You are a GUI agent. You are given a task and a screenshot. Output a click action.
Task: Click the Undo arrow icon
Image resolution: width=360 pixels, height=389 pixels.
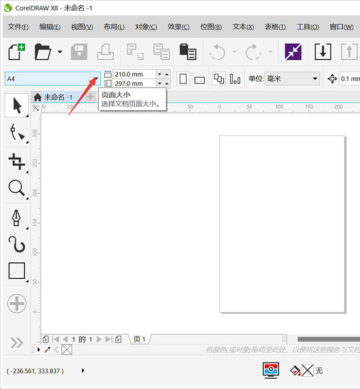point(218,52)
